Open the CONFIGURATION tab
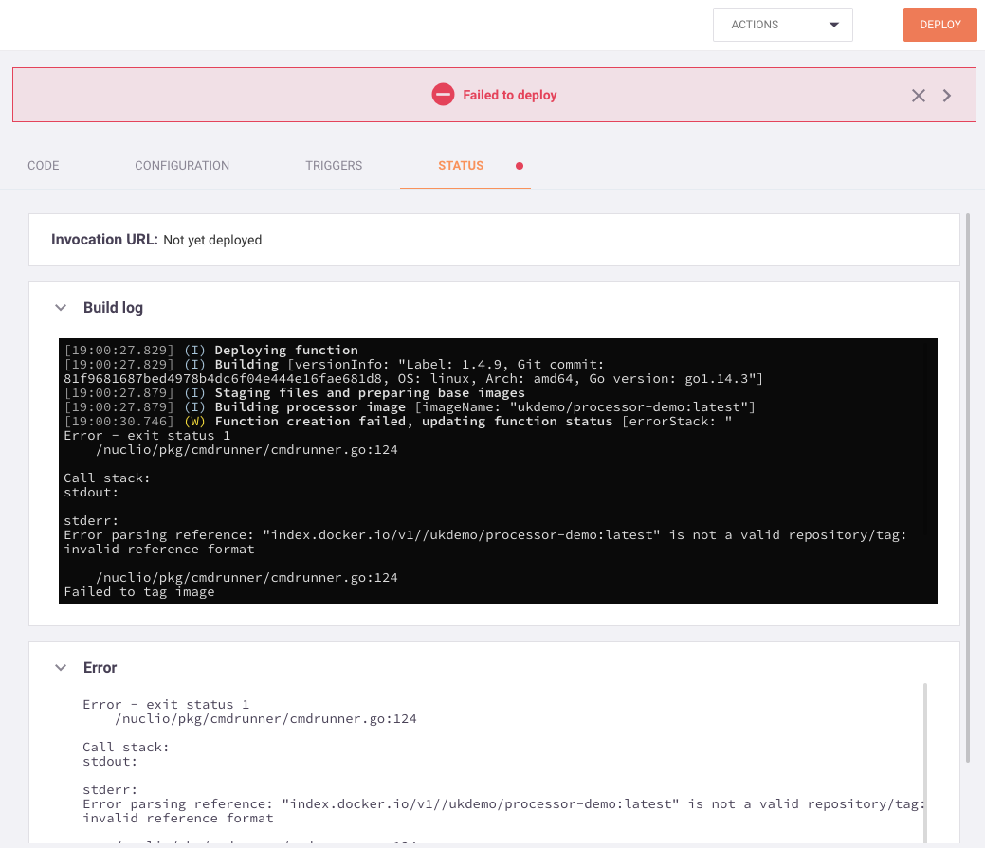 181,165
